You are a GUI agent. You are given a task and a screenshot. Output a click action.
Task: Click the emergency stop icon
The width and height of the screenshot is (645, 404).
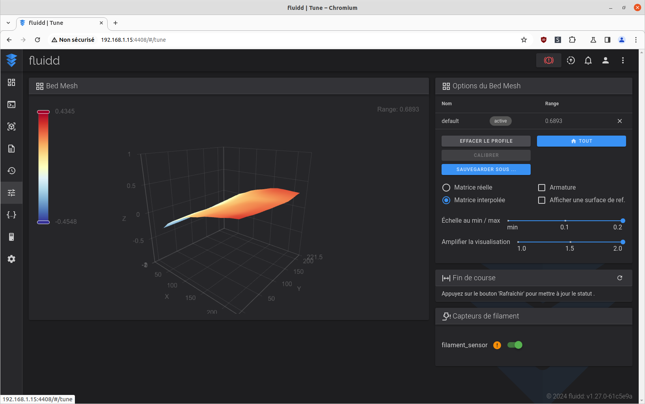pyautogui.click(x=548, y=60)
